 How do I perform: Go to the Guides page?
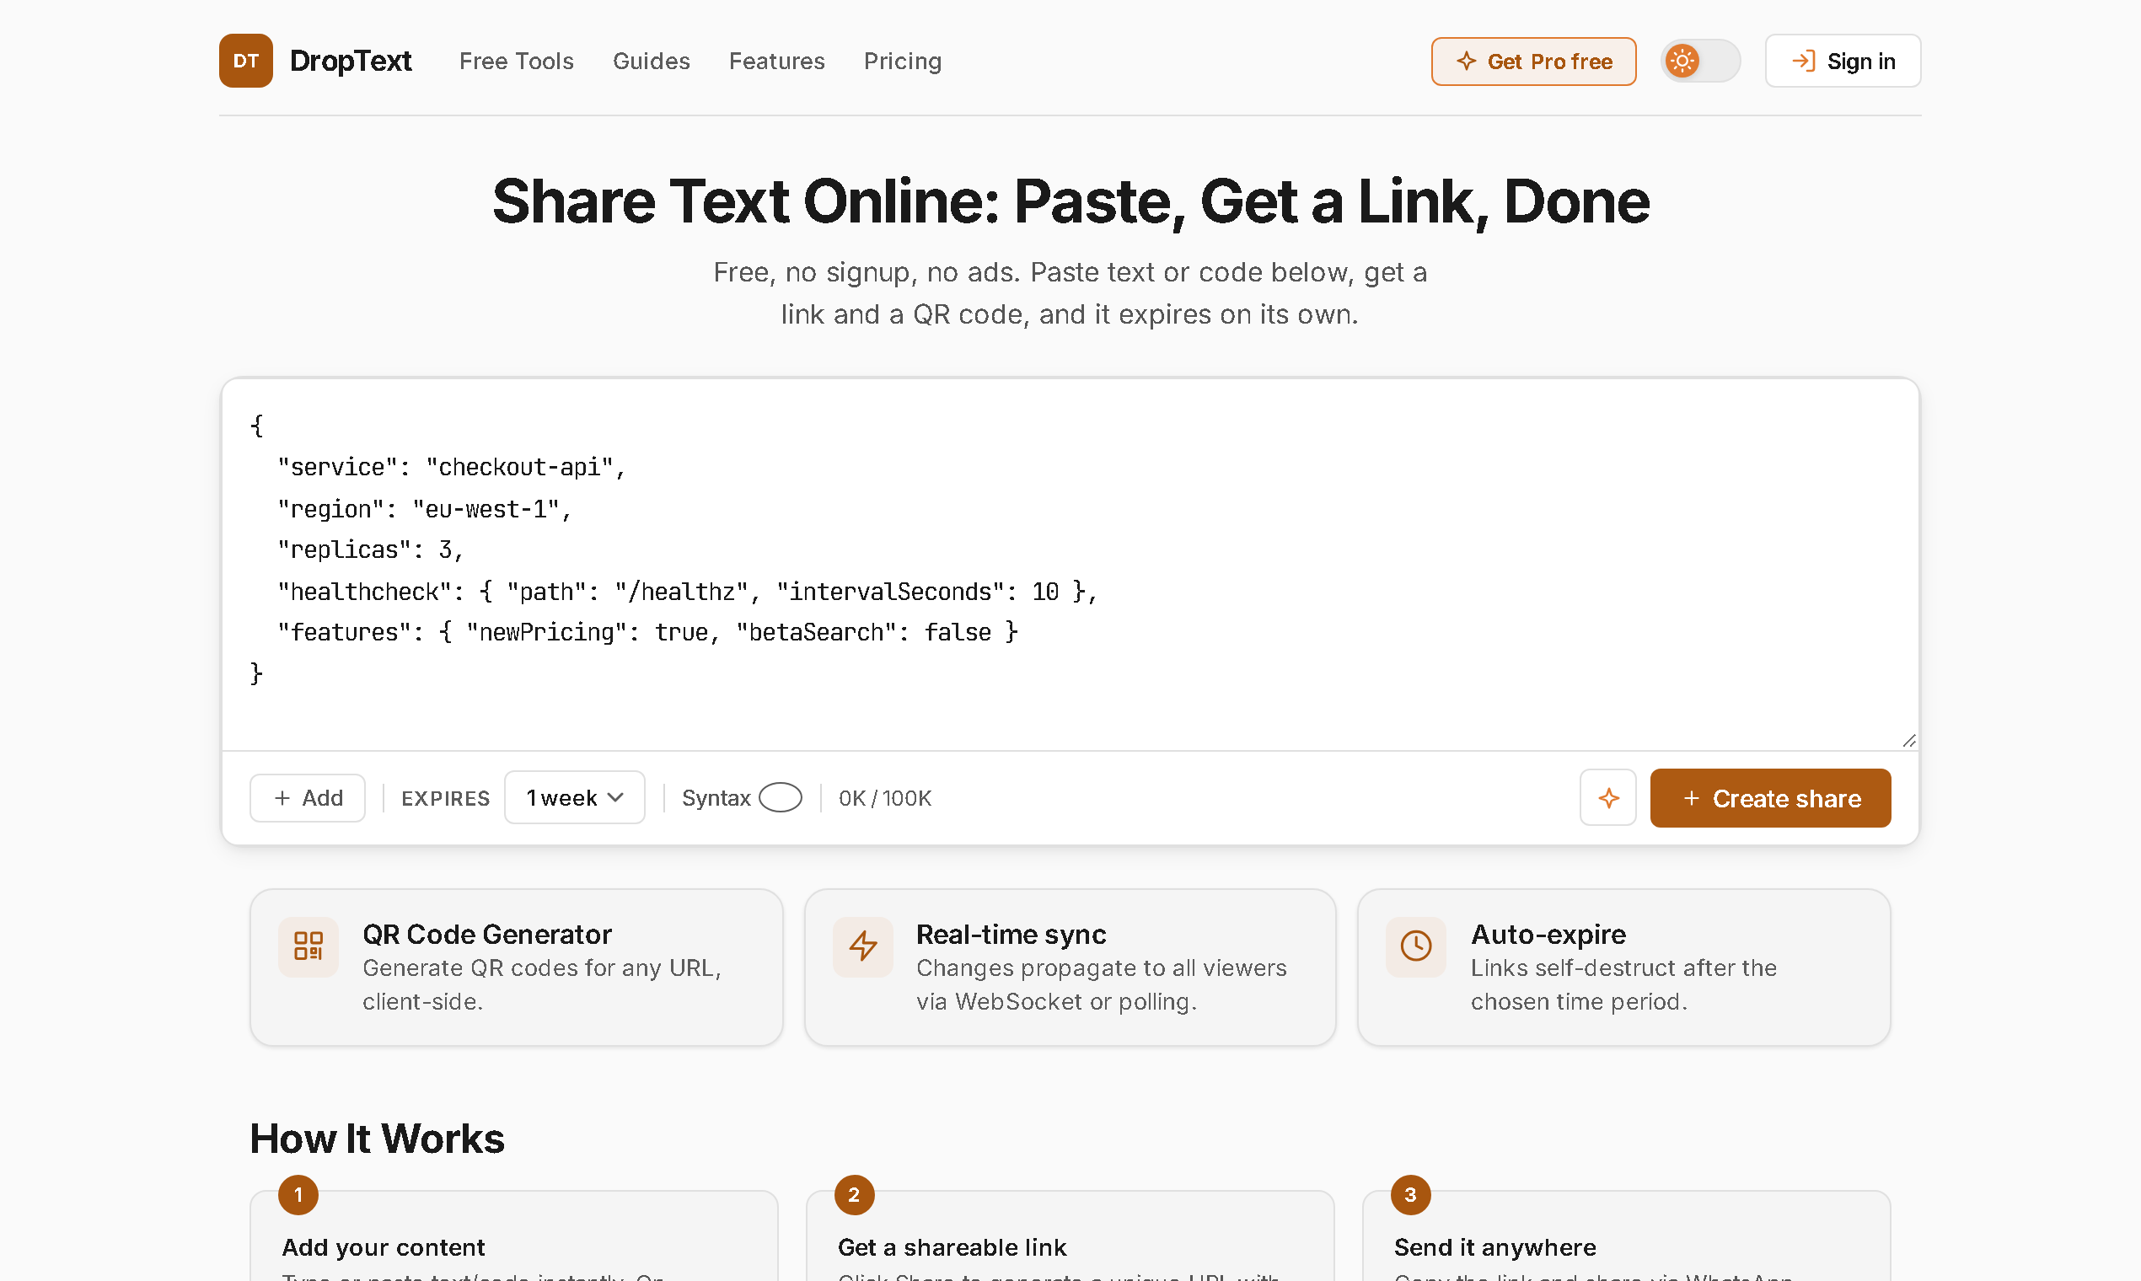pyautogui.click(x=652, y=61)
